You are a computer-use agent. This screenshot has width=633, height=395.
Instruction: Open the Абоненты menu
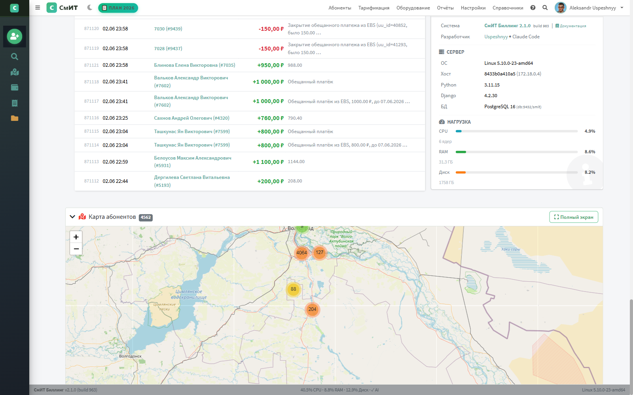coord(340,8)
